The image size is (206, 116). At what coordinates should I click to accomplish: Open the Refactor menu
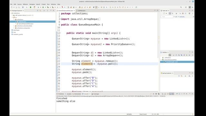25,4
